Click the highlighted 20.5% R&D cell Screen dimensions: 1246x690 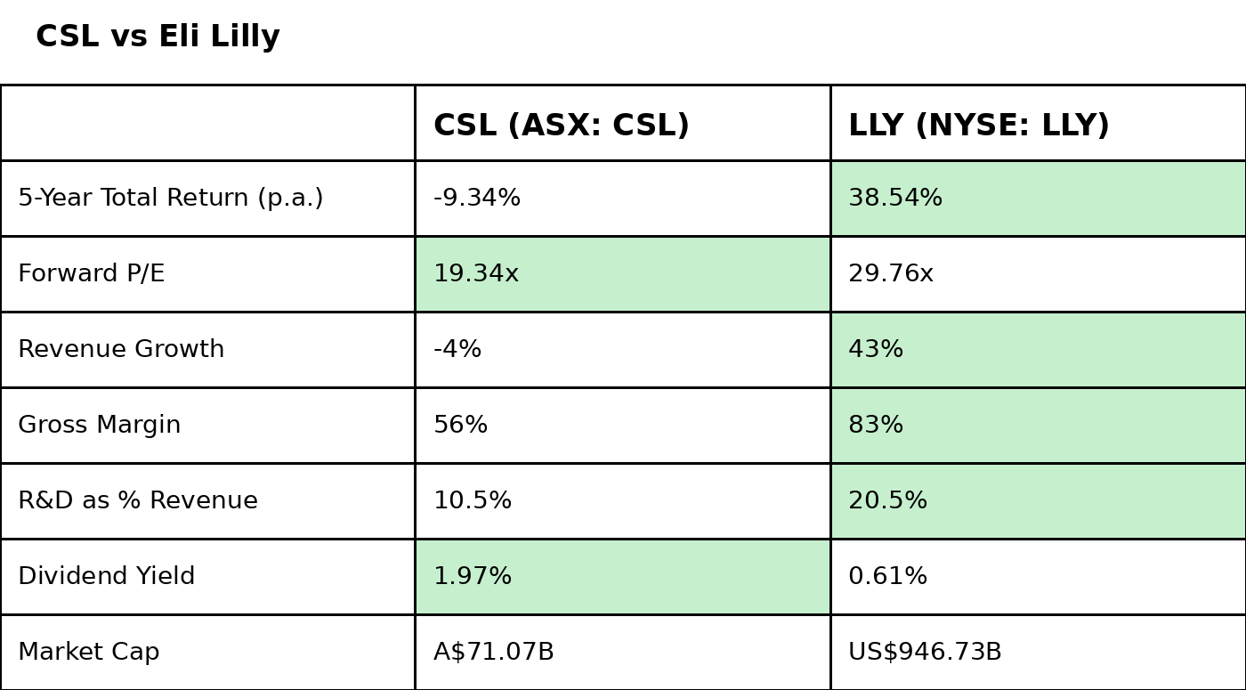tap(887, 501)
